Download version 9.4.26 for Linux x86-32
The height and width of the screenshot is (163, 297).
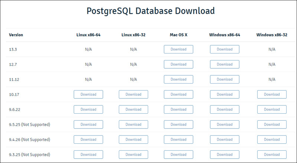tap(133, 140)
